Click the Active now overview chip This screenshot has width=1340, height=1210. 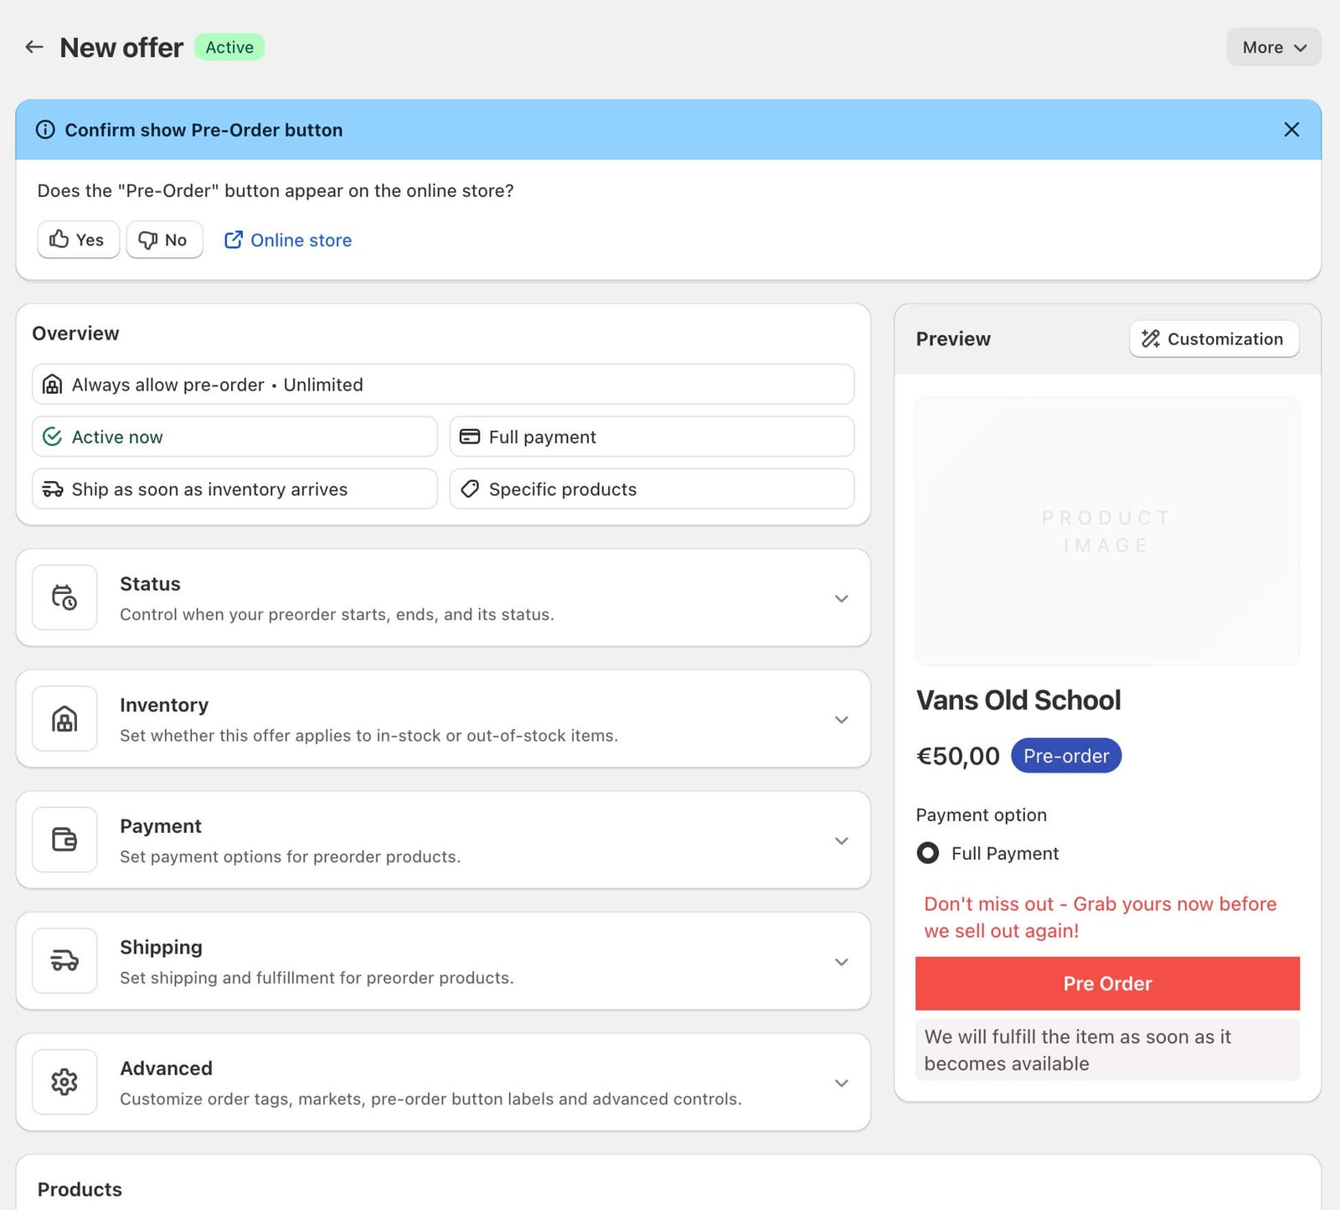[x=234, y=437]
